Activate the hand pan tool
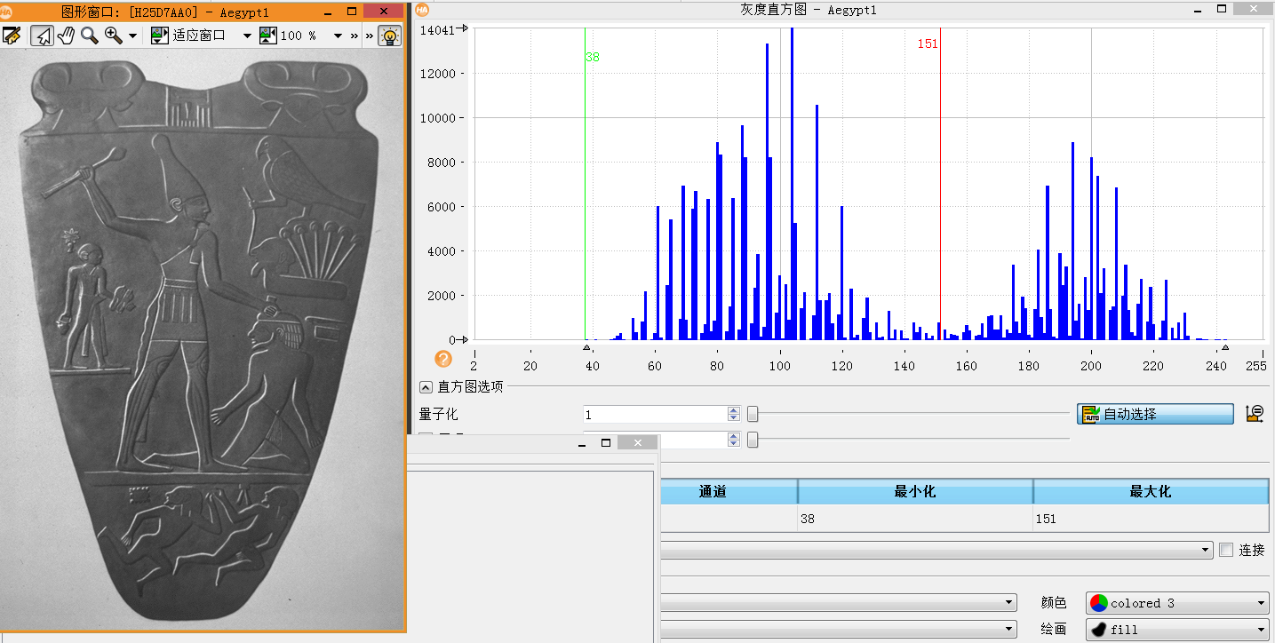The width and height of the screenshot is (1275, 643). (66, 36)
